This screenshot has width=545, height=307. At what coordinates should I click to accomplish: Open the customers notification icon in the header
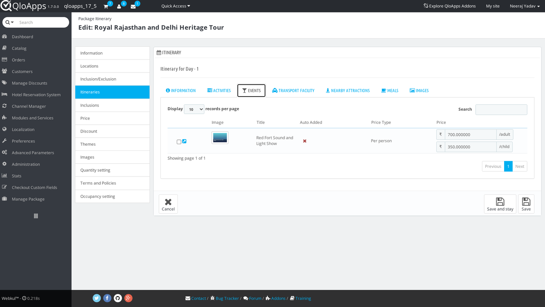pyautogui.click(x=119, y=6)
